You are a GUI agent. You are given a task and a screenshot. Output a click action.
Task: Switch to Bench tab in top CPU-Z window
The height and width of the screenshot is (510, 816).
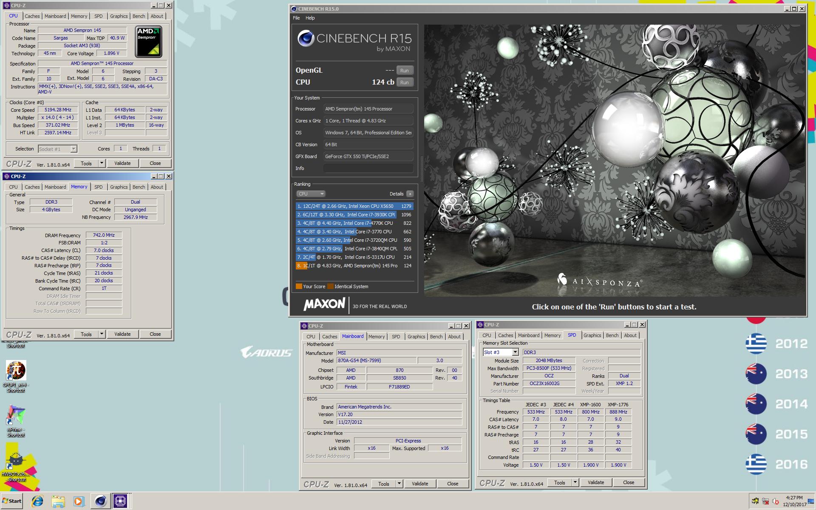click(139, 16)
